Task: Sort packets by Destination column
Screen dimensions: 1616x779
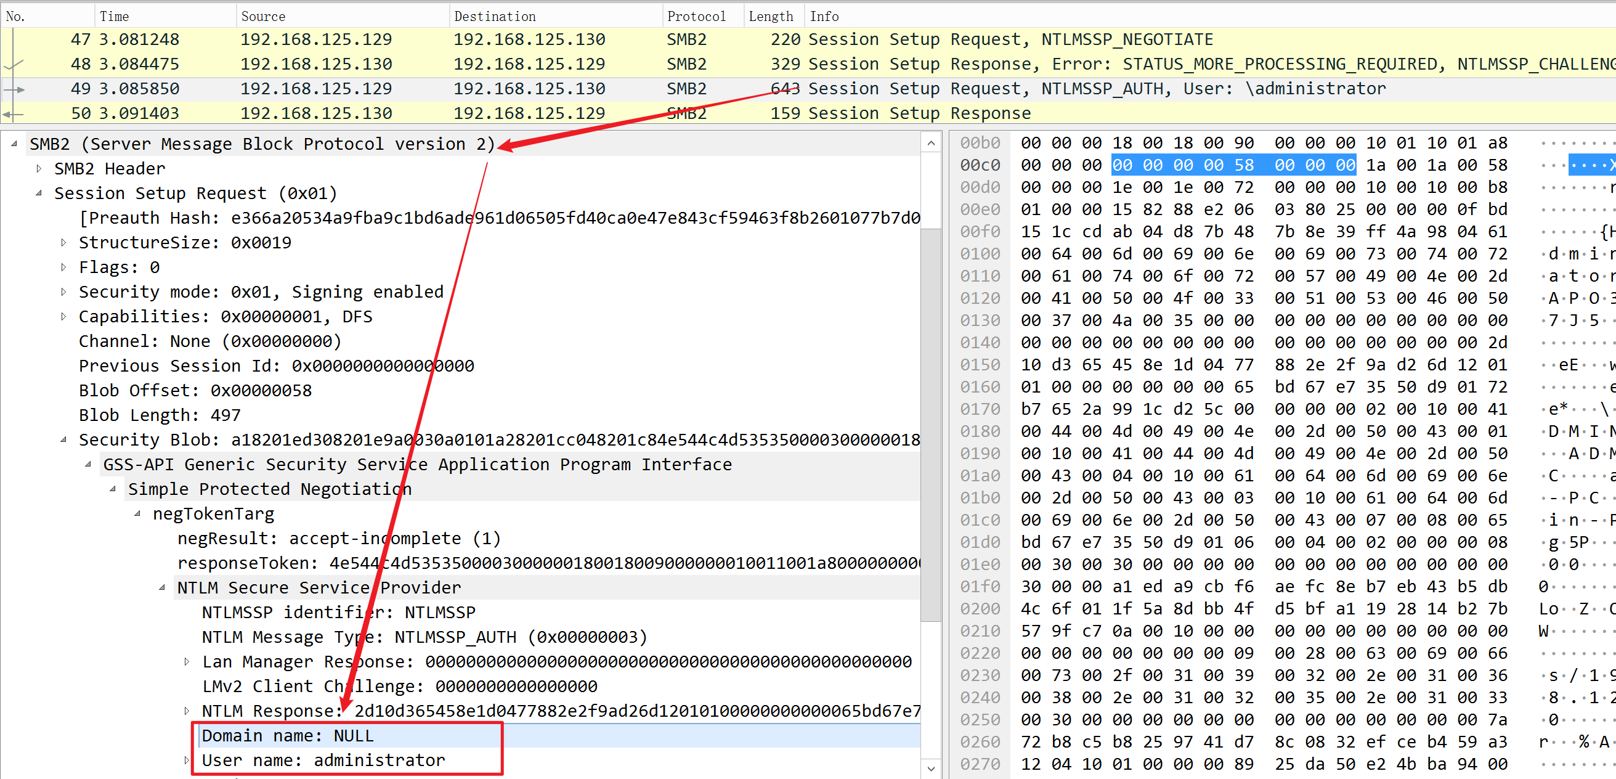Action: (x=556, y=15)
